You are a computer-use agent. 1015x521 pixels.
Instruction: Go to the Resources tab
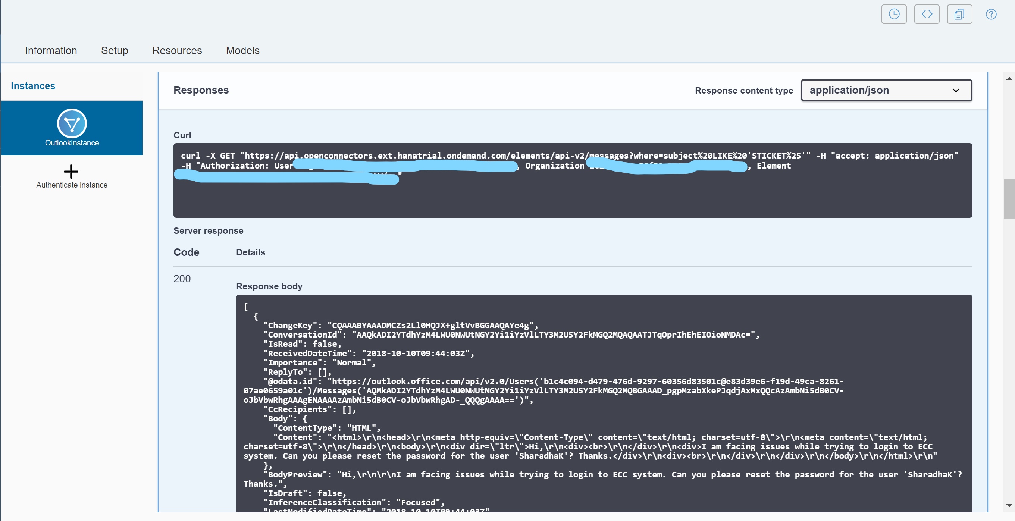(x=177, y=50)
